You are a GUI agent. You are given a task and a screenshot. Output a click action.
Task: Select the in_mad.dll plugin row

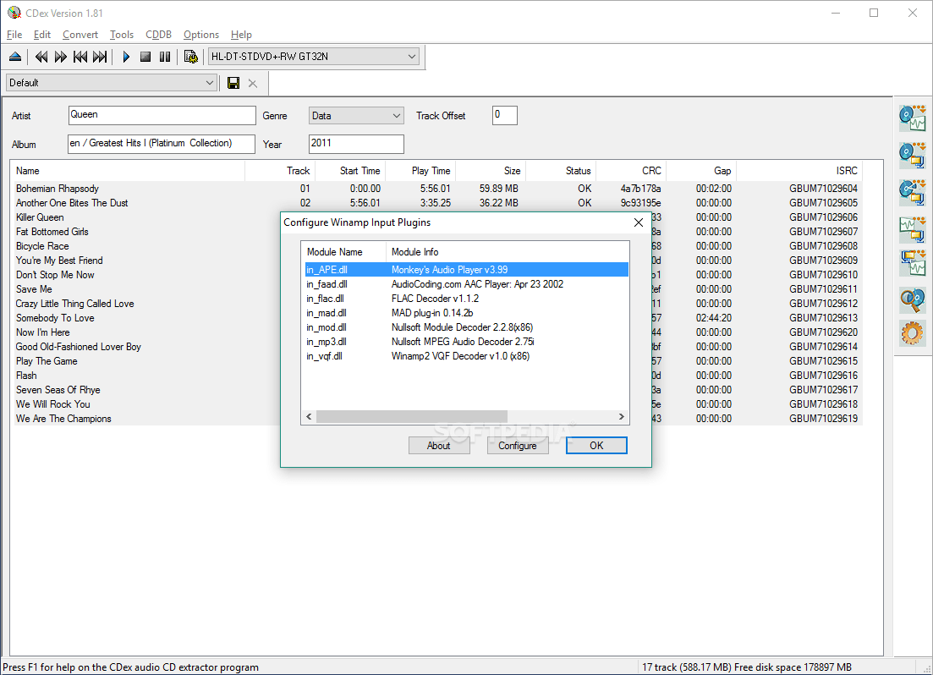[x=467, y=312]
